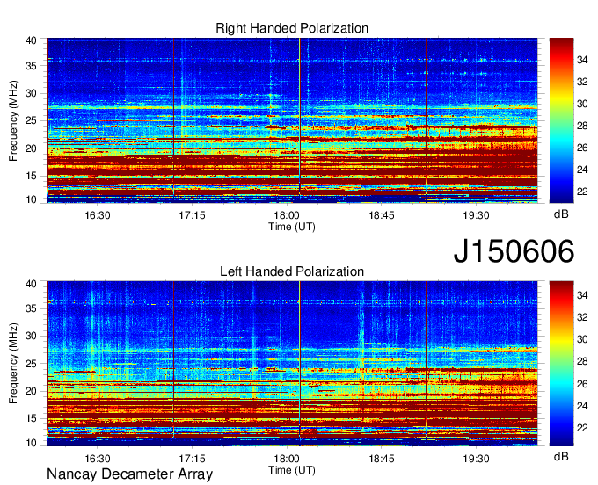598x485 pixels.
Task: Click the 10 MHz tick label on the upper plot
Action: pyautogui.click(x=31, y=199)
